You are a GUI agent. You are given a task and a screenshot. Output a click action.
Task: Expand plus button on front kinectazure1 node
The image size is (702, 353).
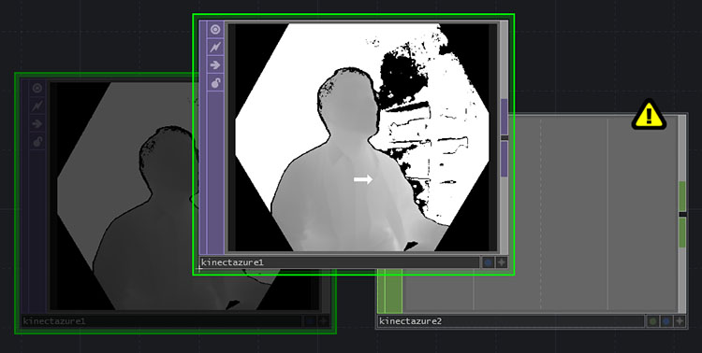pos(502,262)
